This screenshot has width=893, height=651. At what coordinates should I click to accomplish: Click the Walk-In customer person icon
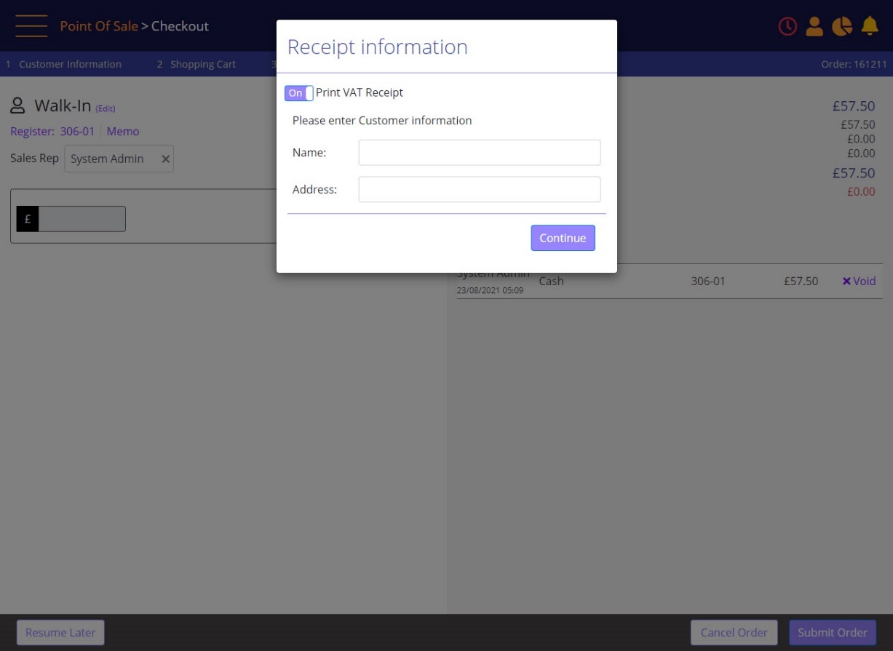click(17, 106)
